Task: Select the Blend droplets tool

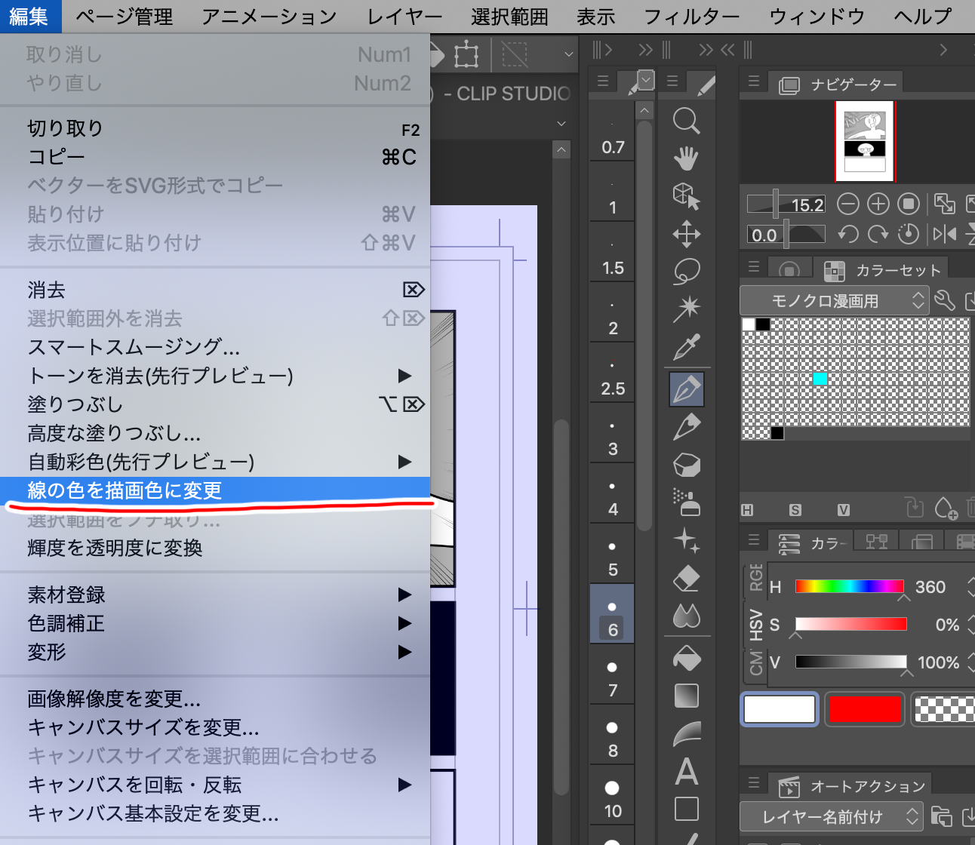Action: [686, 616]
